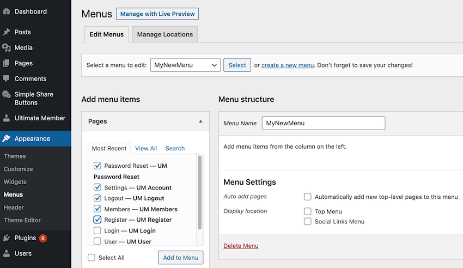Open Header submenu item
This screenshot has height=268, width=463.
(14, 208)
